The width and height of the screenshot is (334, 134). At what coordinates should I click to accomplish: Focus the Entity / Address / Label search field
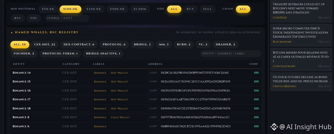(x=230, y=54)
